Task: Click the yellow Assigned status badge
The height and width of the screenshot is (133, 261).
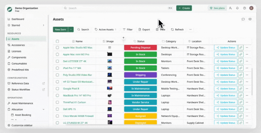Action: (x=141, y=116)
